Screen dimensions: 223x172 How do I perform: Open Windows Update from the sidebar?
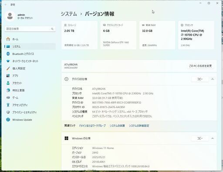pos(30,120)
